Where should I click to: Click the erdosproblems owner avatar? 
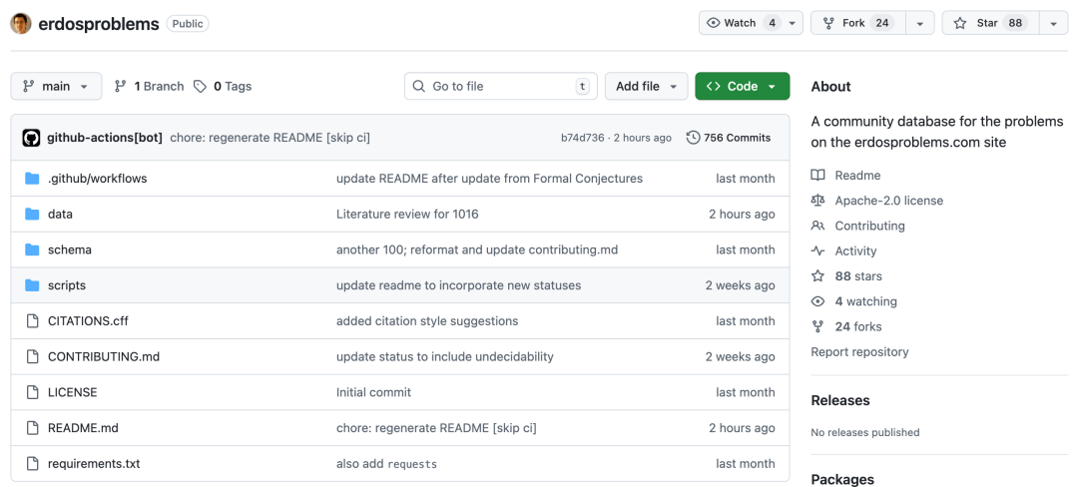tap(21, 23)
